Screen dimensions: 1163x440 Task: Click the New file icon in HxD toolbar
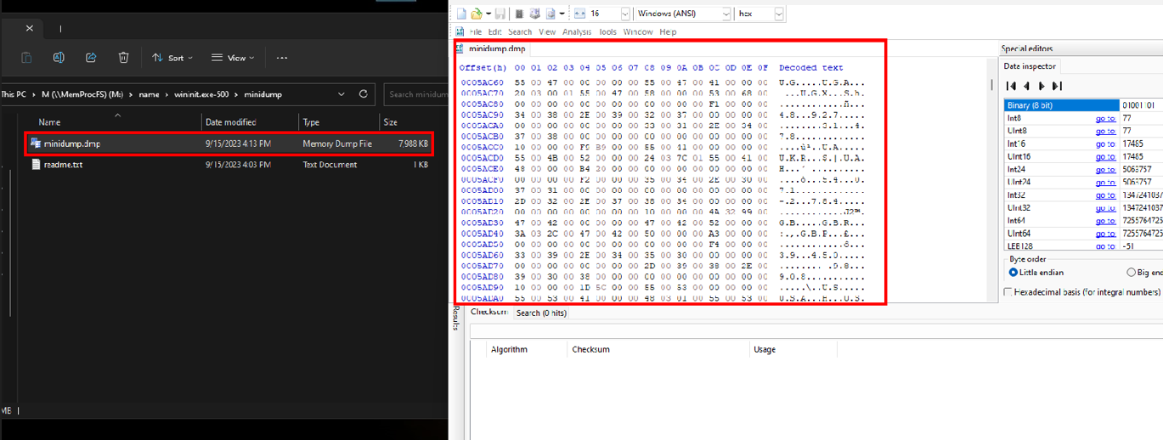click(x=462, y=14)
